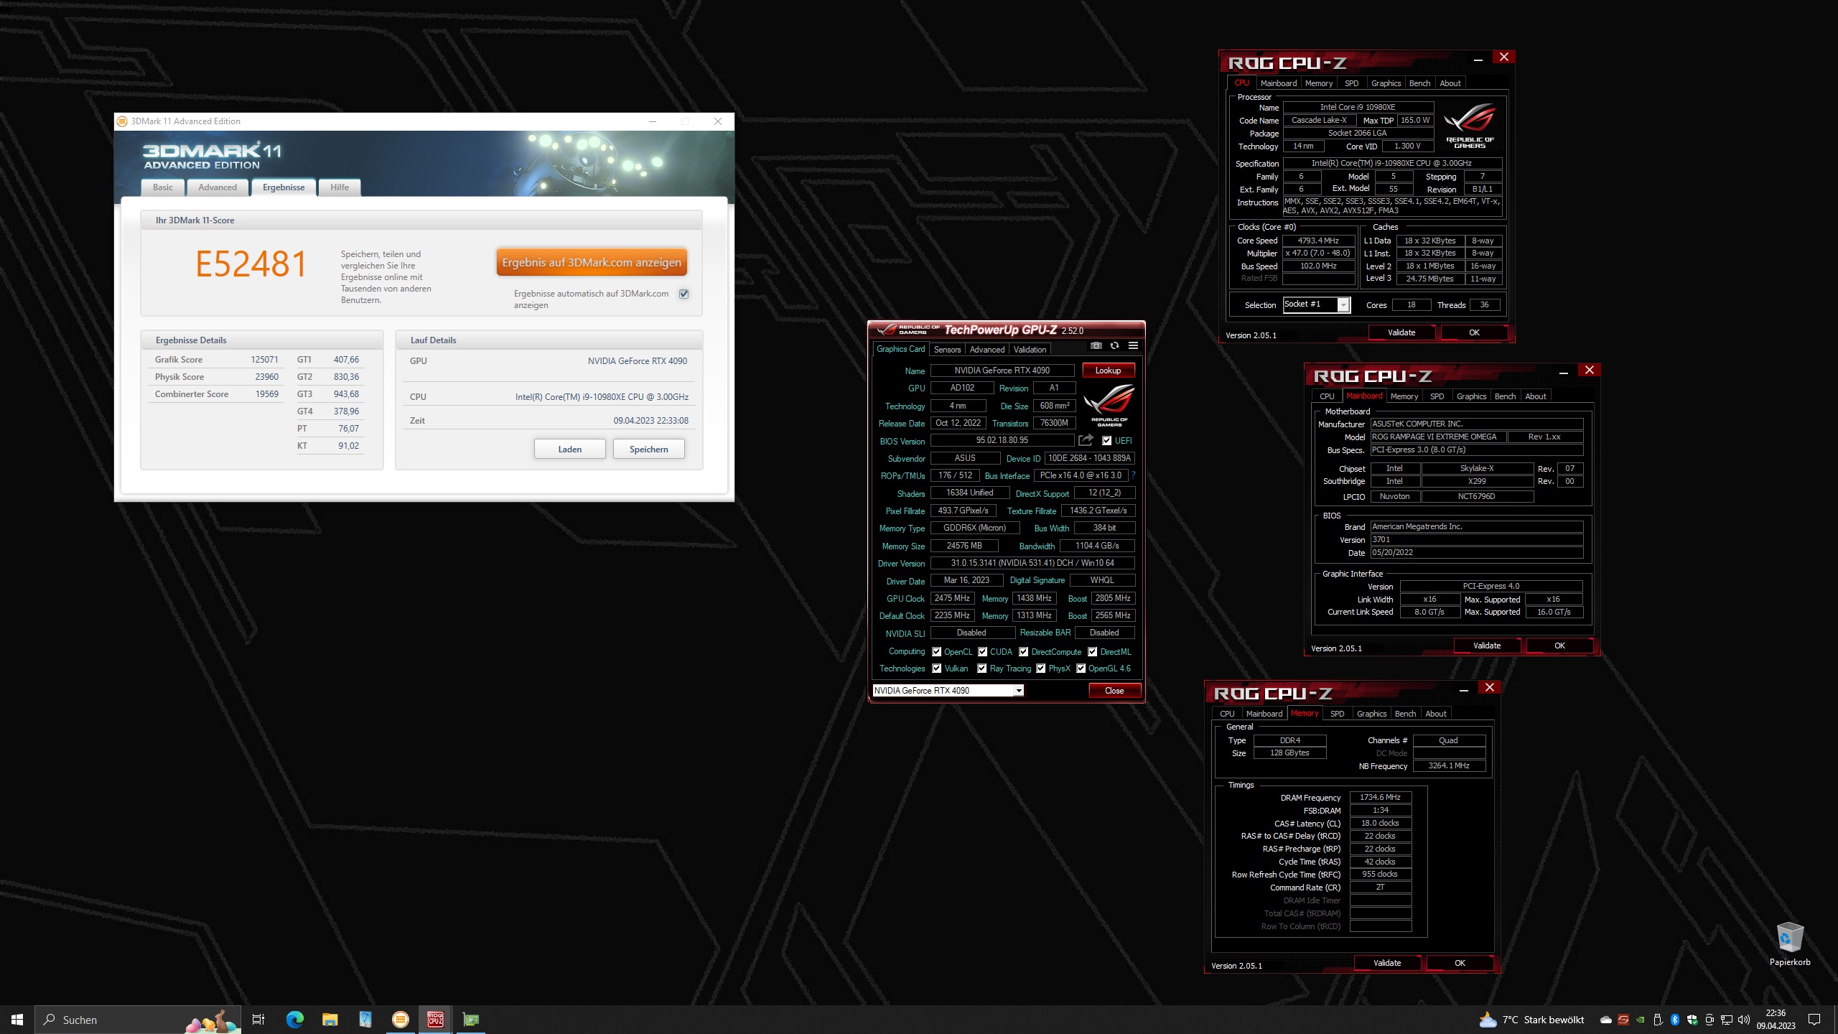Click Ergebnis auf 3DMark.com anzeigen button
The image size is (1838, 1034).
pyautogui.click(x=592, y=262)
